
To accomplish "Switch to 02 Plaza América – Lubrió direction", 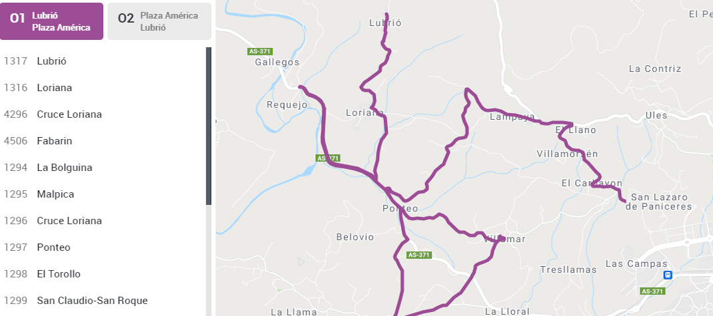I will 159,21.
